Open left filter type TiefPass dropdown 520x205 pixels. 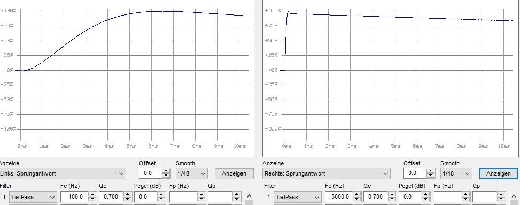(33, 197)
